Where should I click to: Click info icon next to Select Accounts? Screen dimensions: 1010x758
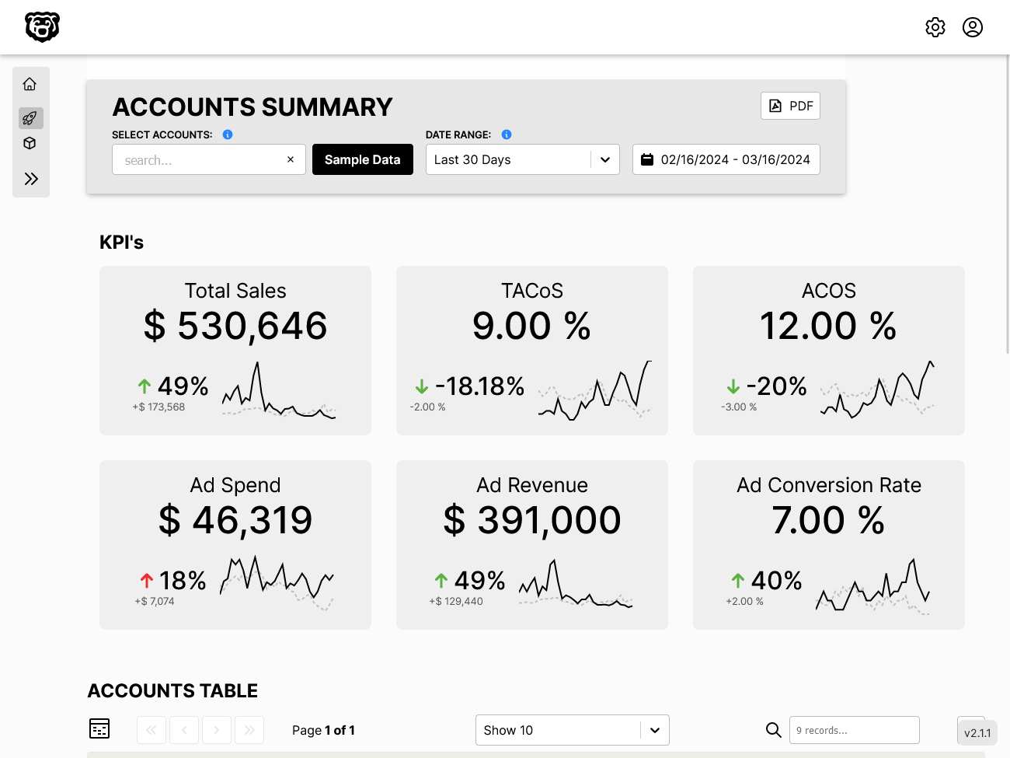(x=228, y=134)
